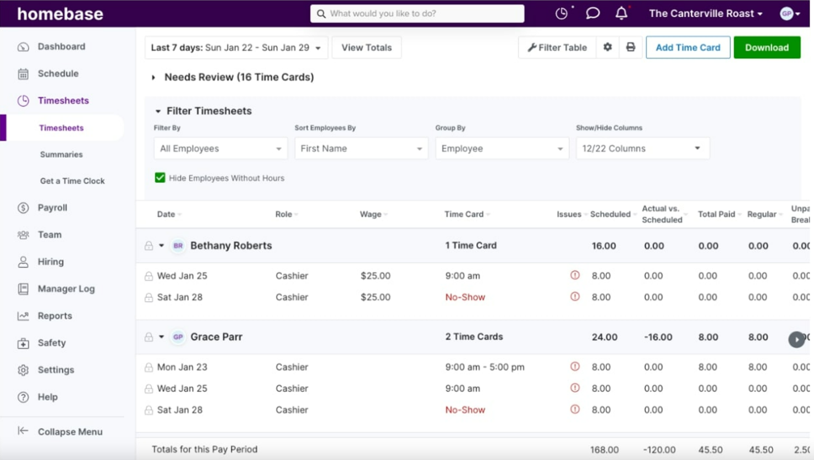Open the All Employees filter dropdown
Screen dimensions: 814x460
click(x=221, y=148)
